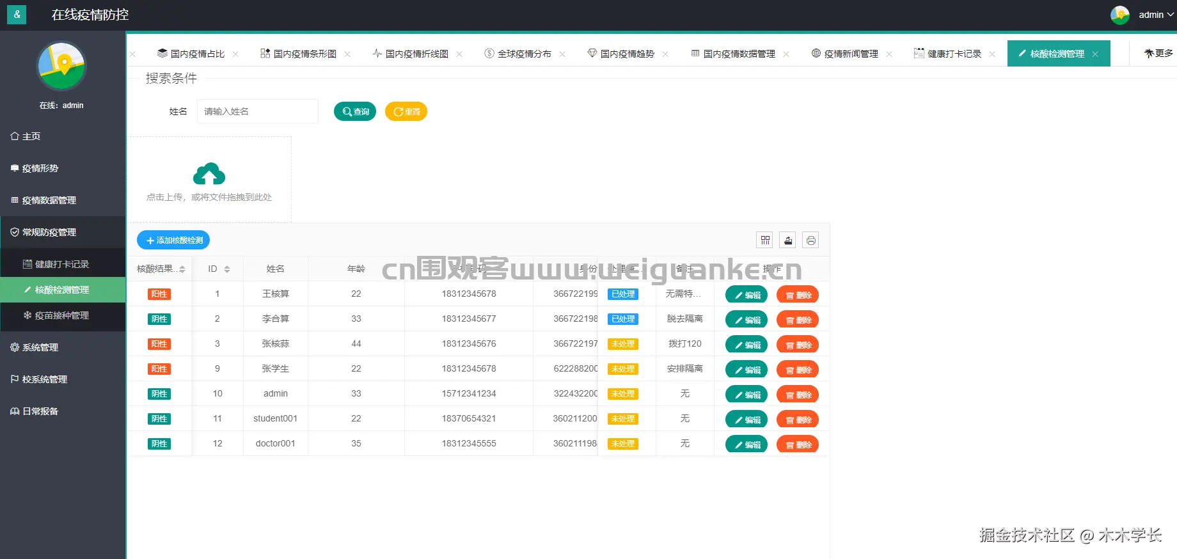Click 已处理 status in 李合算 row

coord(623,319)
